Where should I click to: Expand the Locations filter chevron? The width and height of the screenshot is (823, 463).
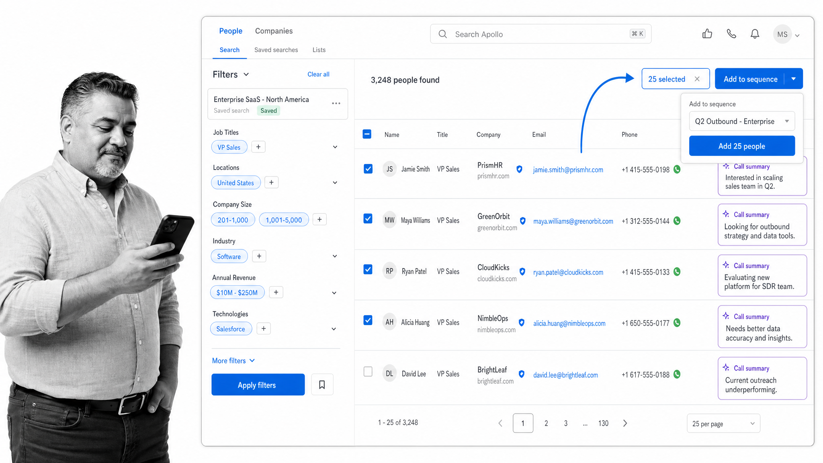335,183
